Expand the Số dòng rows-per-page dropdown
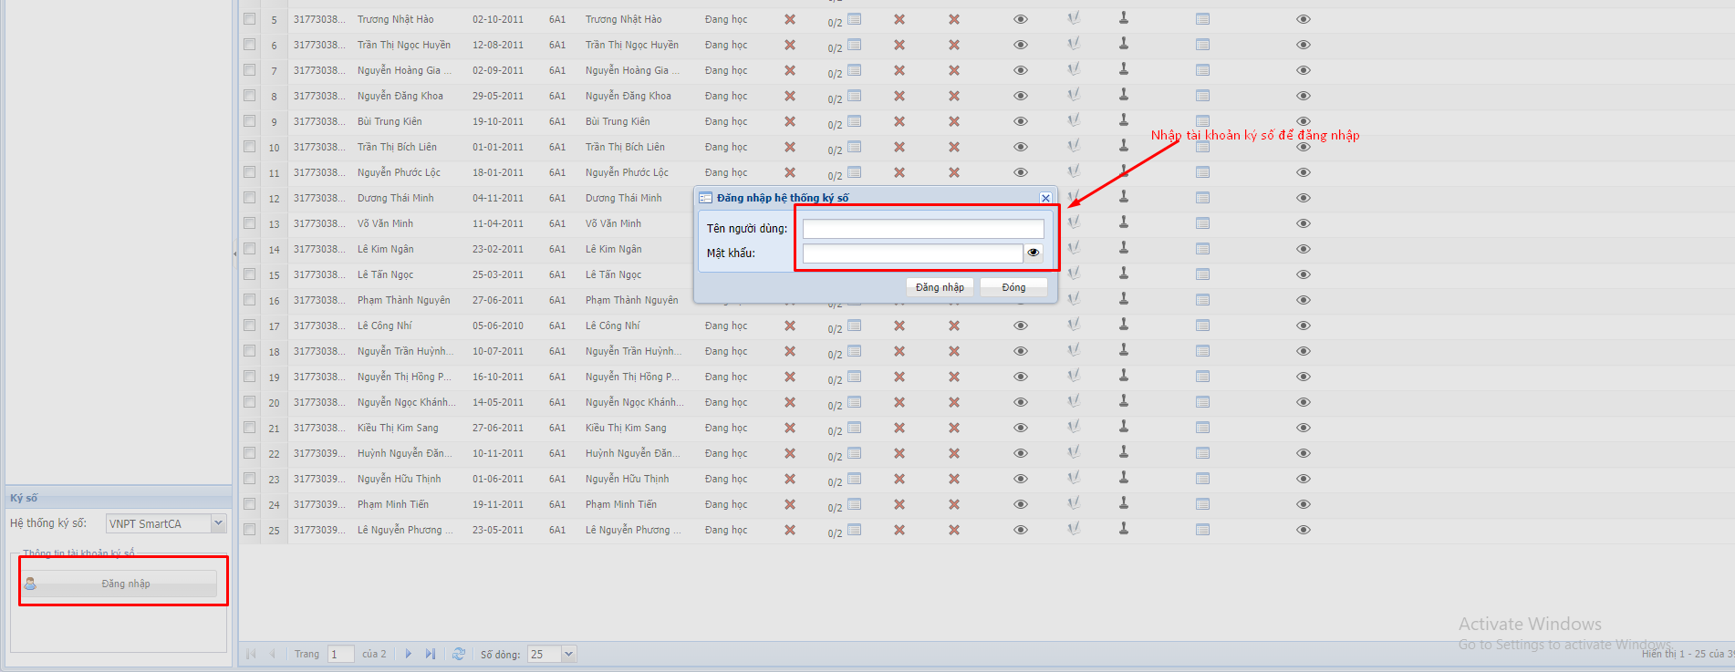This screenshot has width=1735, height=672. 568,655
